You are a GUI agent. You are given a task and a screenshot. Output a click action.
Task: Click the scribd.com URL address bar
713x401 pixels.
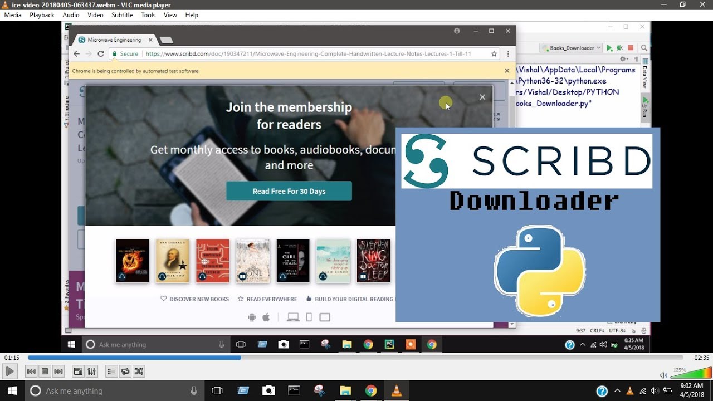308,54
